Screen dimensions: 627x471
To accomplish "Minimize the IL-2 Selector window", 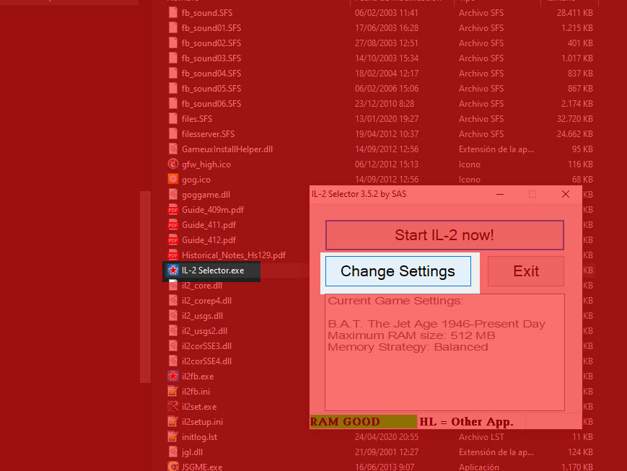I will [x=500, y=194].
